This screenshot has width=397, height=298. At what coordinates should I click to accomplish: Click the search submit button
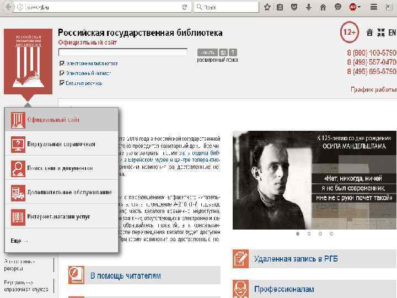pyautogui.click(x=207, y=52)
